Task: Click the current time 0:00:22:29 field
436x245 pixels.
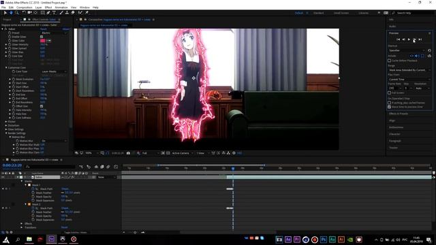Action: click(x=12, y=165)
